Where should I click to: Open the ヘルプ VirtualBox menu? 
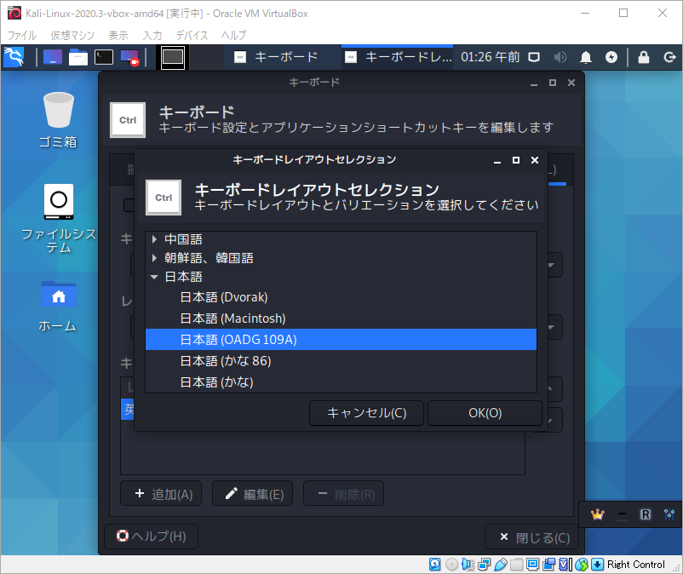[x=234, y=35]
